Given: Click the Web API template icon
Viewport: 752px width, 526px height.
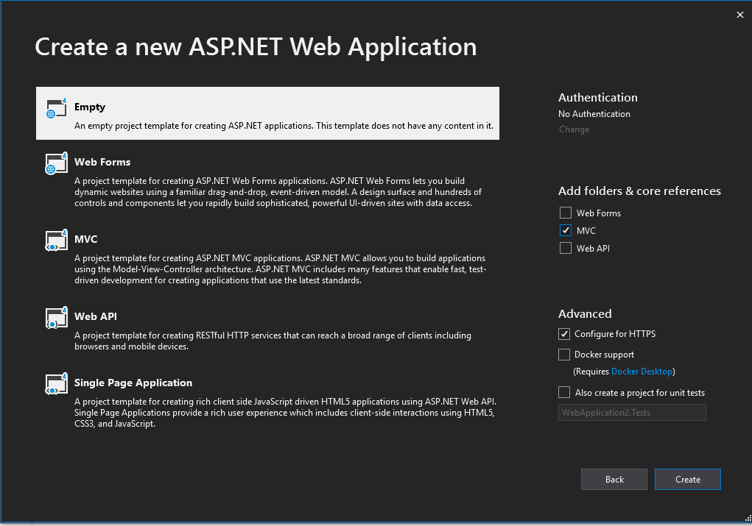Looking at the screenshot, I should pyautogui.click(x=56, y=318).
